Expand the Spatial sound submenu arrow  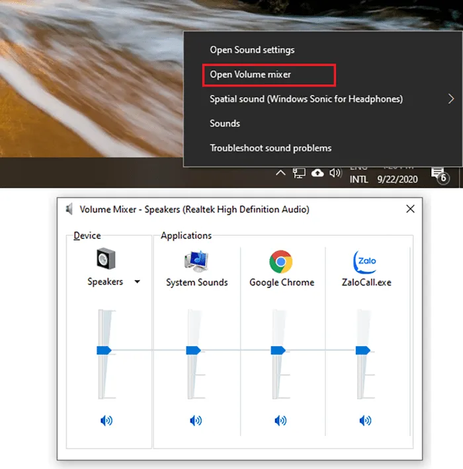click(x=451, y=99)
